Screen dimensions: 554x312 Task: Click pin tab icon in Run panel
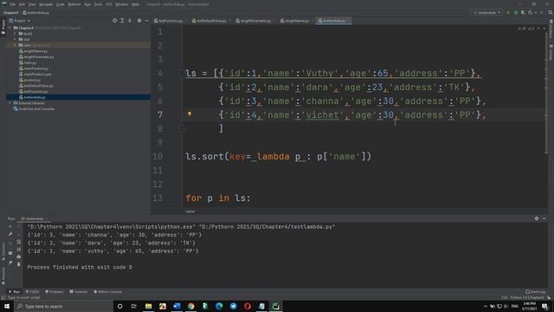pos(10,263)
